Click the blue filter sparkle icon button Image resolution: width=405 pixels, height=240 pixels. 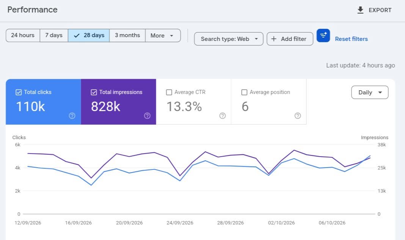(x=323, y=35)
